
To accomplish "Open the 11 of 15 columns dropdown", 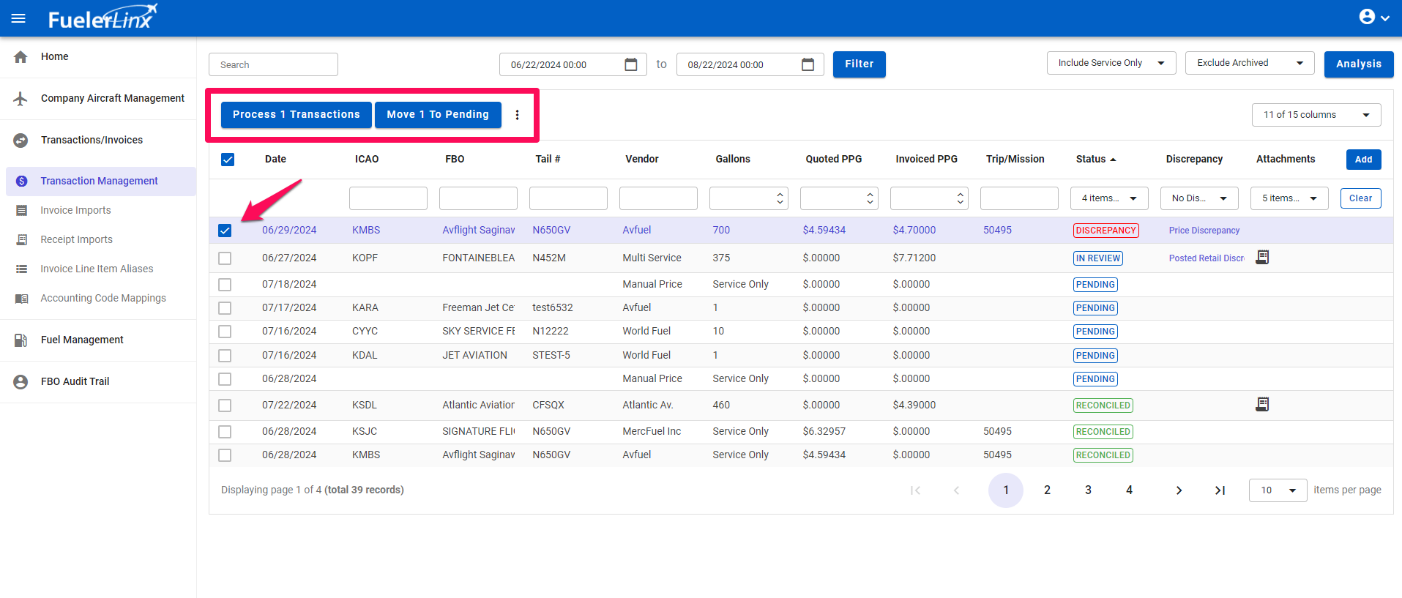I will tap(1316, 115).
